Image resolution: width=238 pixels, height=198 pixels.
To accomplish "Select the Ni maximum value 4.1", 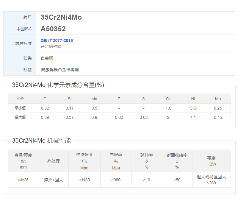I will click(193, 117).
